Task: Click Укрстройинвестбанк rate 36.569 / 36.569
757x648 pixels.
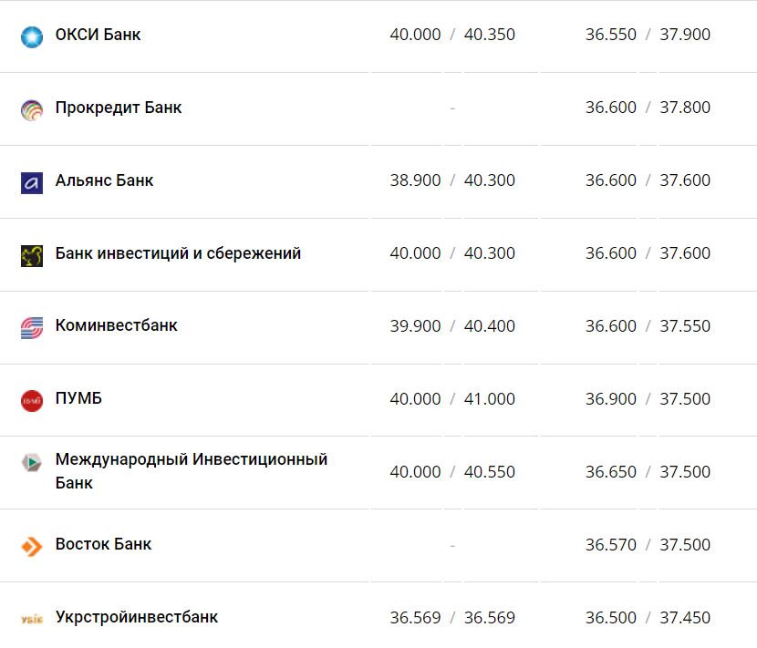Action: 452,618
